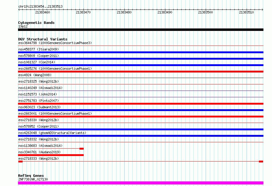Select the esv2665276 red variant bar

(x=141, y=72)
